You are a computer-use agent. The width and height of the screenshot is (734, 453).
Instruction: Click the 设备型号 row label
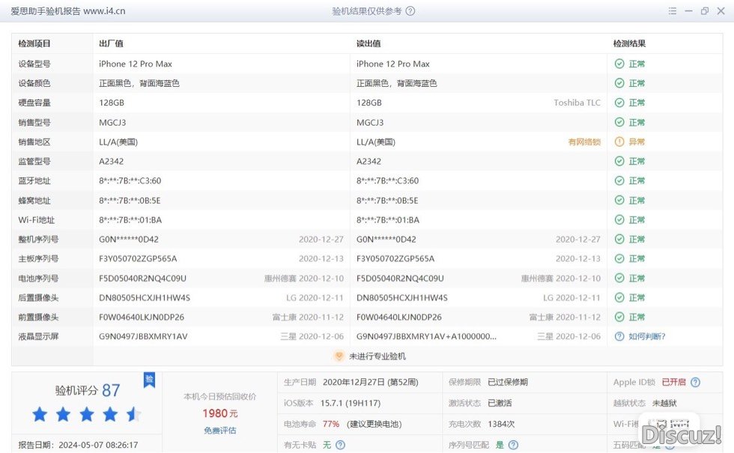coord(34,64)
